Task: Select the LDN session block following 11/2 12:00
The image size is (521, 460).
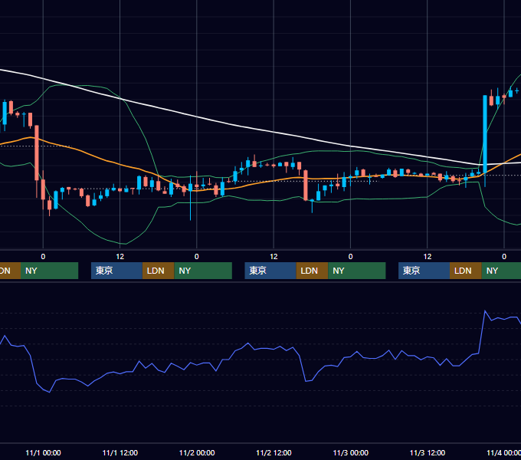Action: click(312, 271)
